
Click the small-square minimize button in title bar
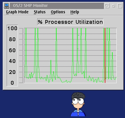tap(113, 6)
